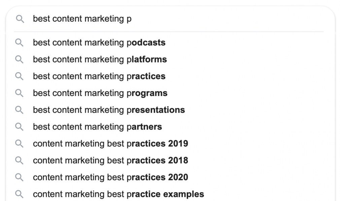340x201 pixels.
Task: Click magnifier icon beside podcasts suggestion
Action: (x=19, y=43)
